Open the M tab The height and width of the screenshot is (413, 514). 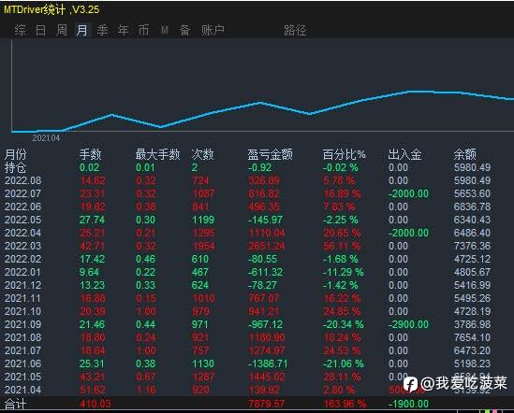pos(165,31)
